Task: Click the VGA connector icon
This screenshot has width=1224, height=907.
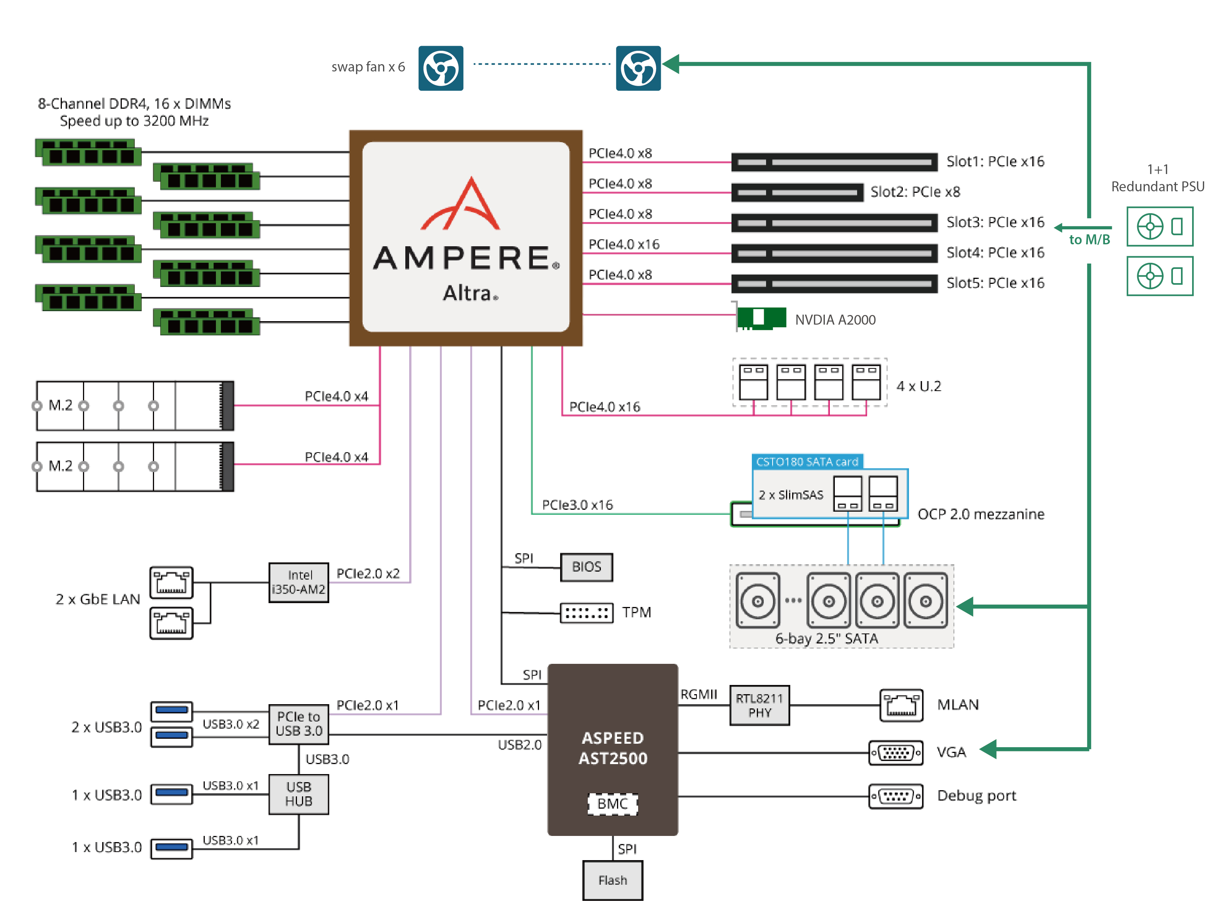Action: tap(896, 753)
